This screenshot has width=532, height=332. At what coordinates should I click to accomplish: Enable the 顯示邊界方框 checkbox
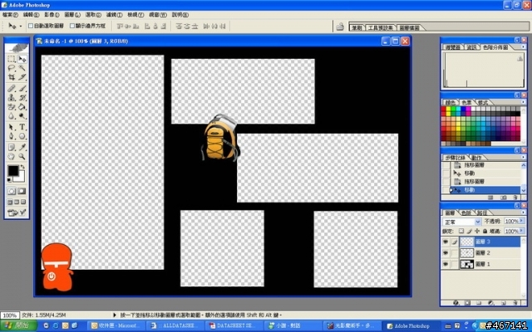point(72,26)
